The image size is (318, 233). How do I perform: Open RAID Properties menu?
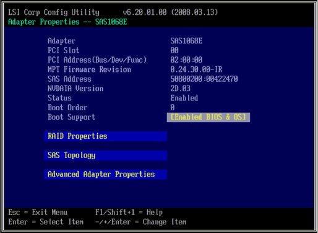coord(105,136)
